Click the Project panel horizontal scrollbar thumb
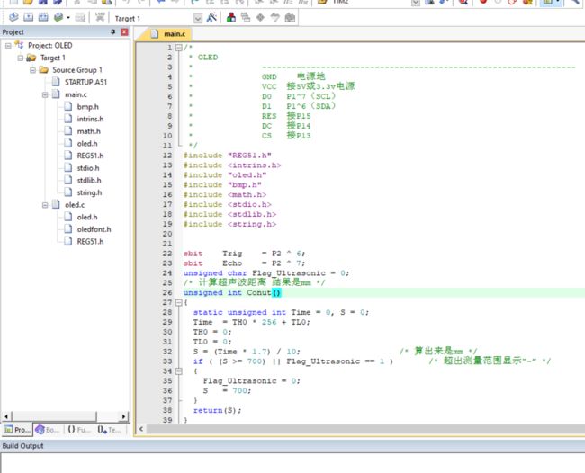585x473 pixels. pos(54,416)
